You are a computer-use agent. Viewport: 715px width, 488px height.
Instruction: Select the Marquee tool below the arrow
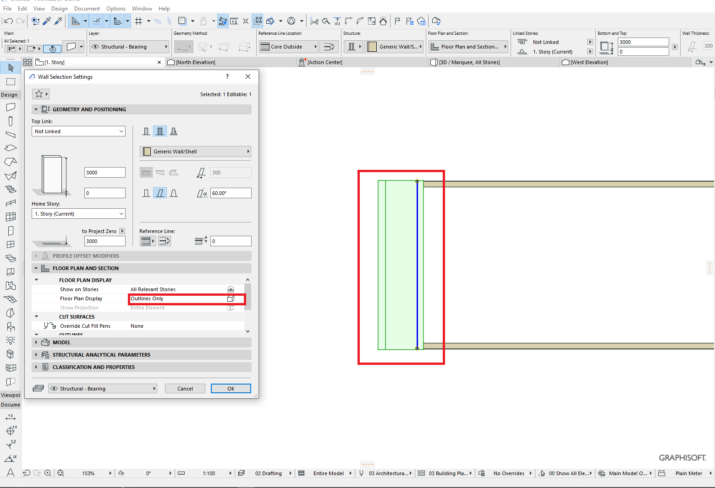(10, 81)
